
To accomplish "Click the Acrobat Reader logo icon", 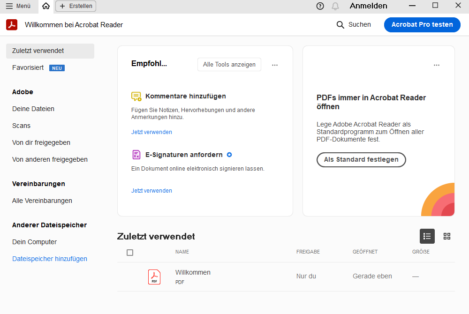I will [x=12, y=25].
